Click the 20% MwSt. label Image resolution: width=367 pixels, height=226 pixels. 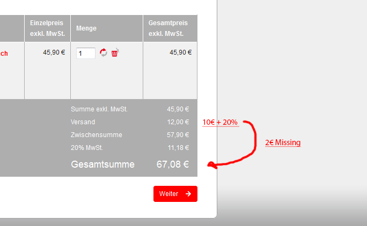(x=87, y=148)
